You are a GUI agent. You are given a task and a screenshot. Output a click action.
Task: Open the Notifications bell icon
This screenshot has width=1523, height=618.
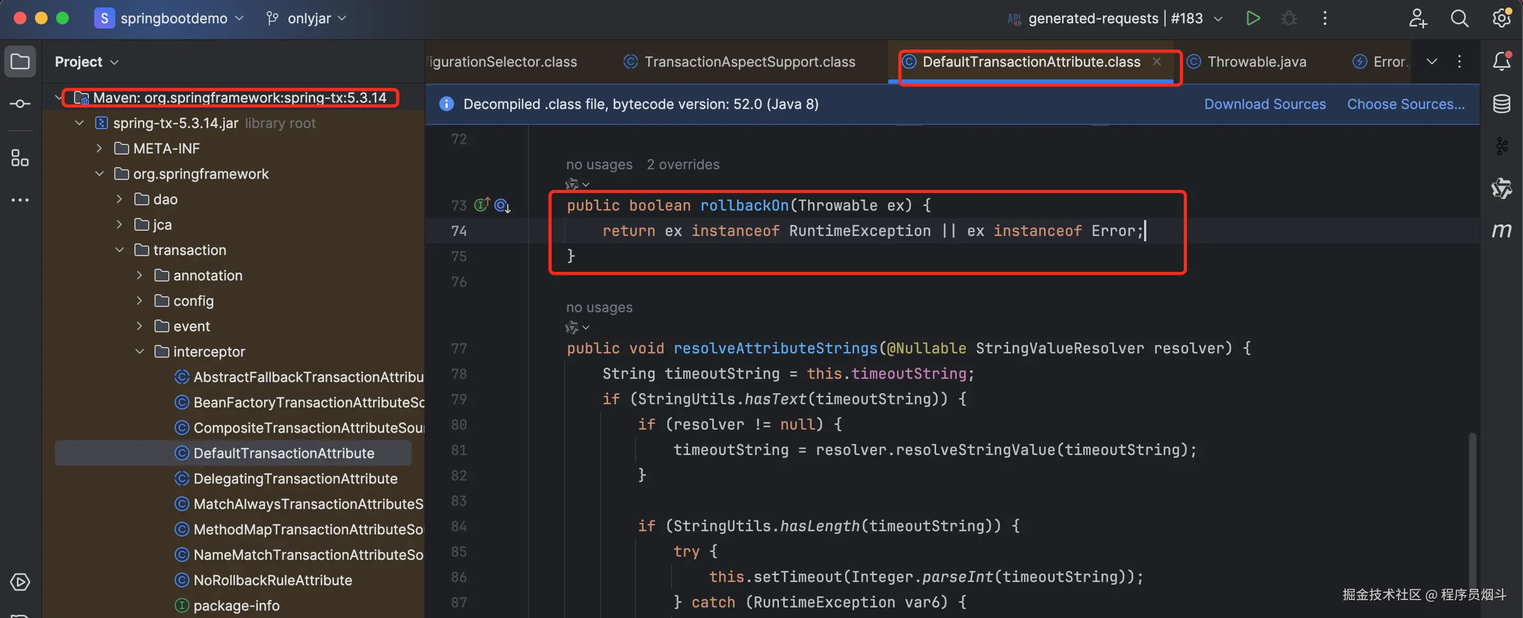click(x=1501, y=61)
